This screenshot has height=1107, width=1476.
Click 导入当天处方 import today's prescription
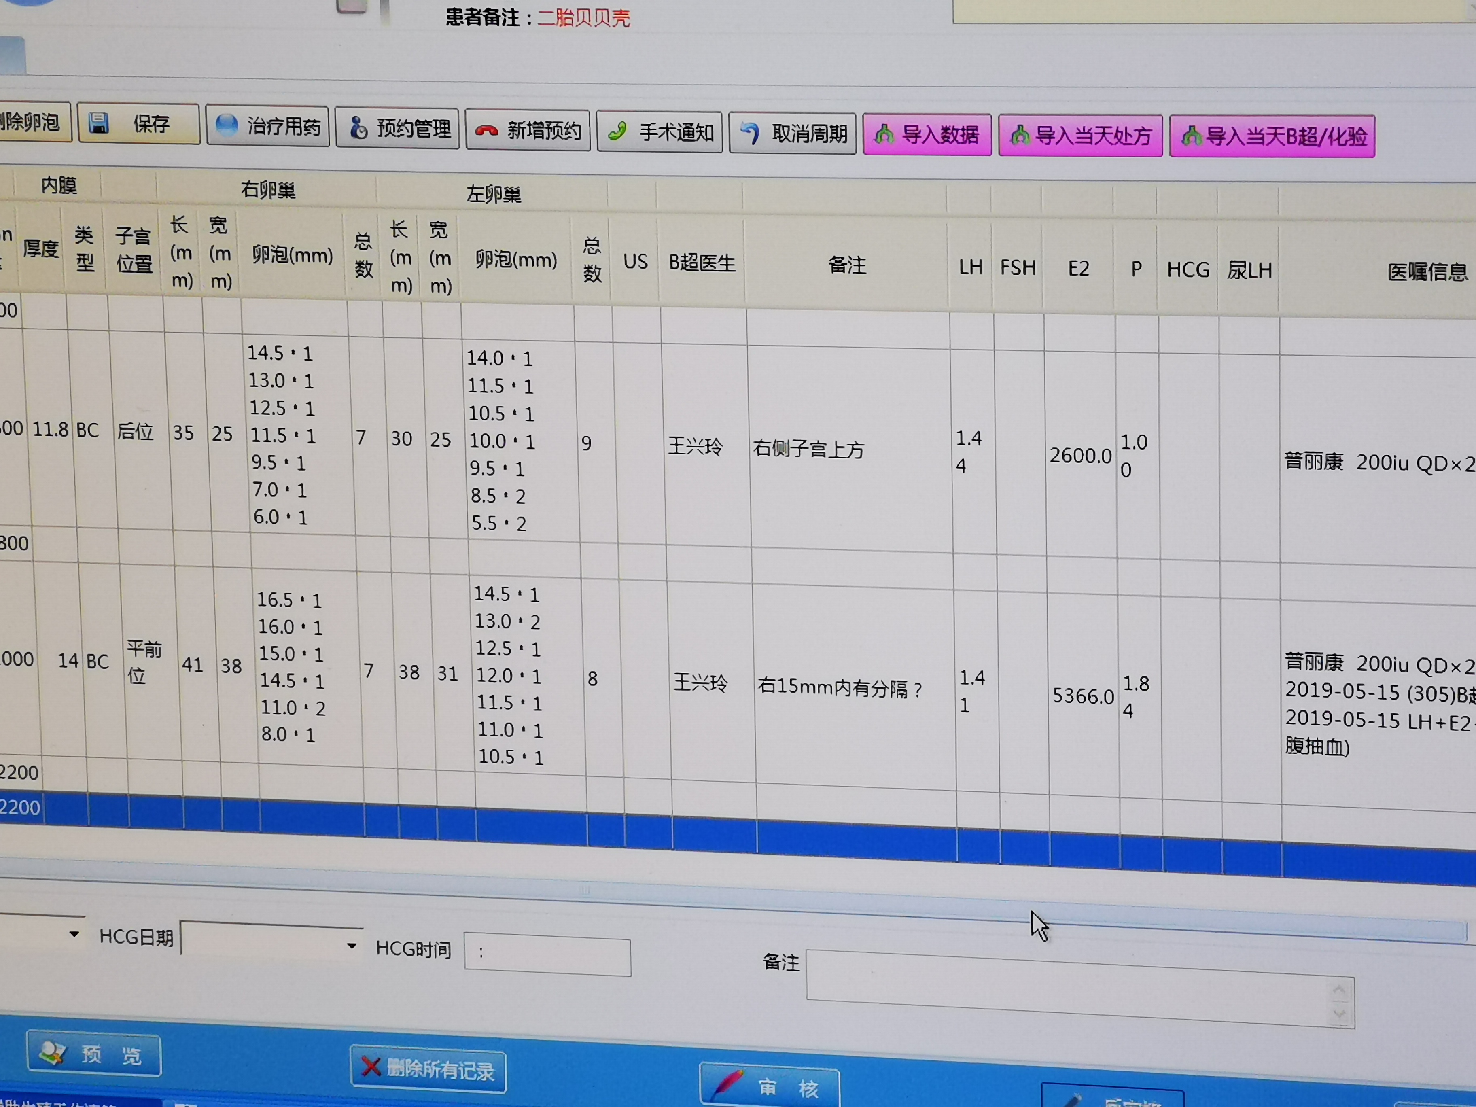point(1080,136)
